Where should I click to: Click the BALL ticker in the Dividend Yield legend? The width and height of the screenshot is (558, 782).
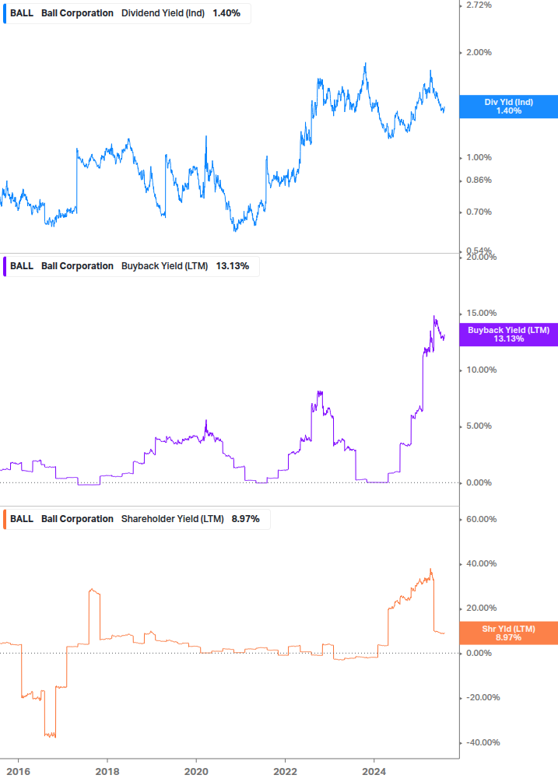[22, 13]
